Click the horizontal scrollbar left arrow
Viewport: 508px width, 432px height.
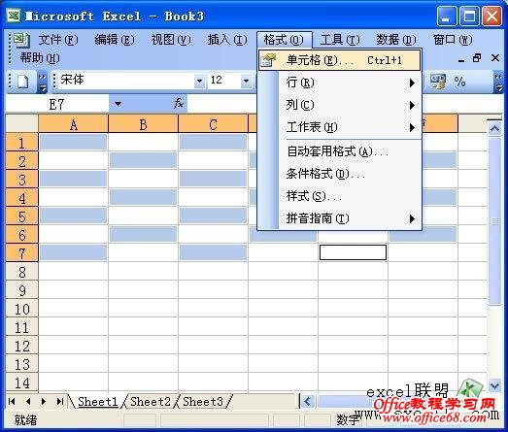point(308,402)
